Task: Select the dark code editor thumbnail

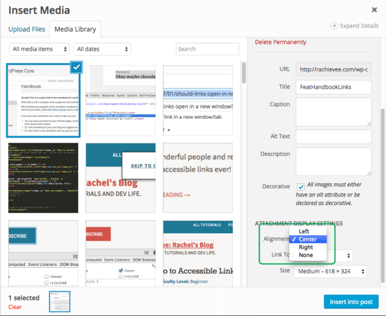Action: (43, 178)
